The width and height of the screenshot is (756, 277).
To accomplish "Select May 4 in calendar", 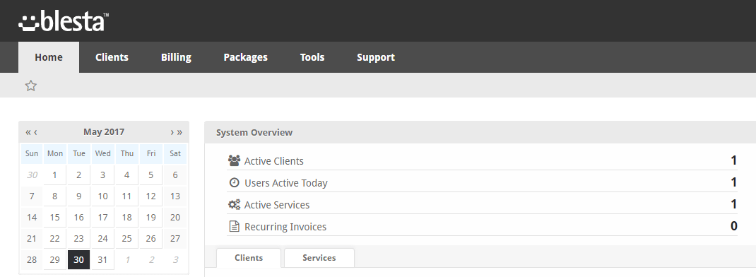I will tap(126, 175).
